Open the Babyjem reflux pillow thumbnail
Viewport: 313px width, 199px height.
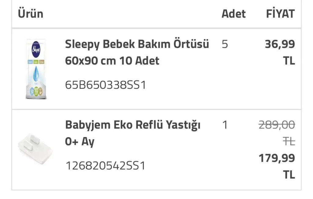coord(35,149)
